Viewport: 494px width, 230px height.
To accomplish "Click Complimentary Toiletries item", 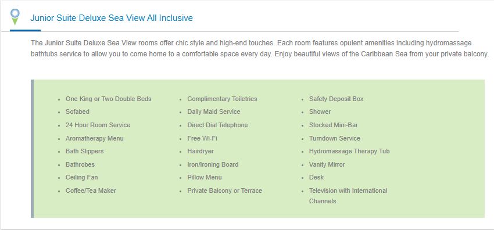I will point(222,99).
